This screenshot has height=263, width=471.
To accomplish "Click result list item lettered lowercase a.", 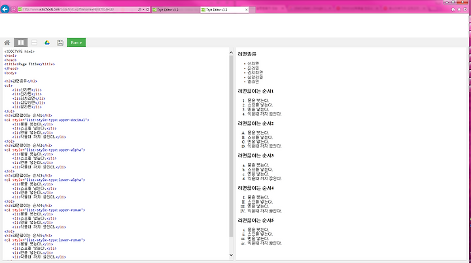I will [x=258, y=165].
